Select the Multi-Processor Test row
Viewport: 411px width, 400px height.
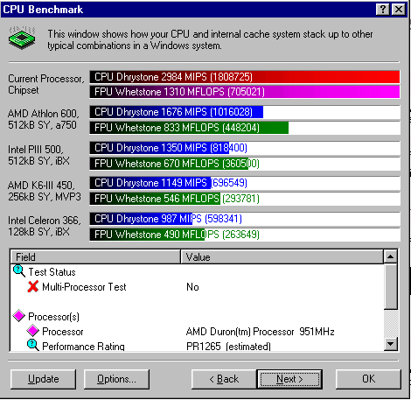pos(197,287)
